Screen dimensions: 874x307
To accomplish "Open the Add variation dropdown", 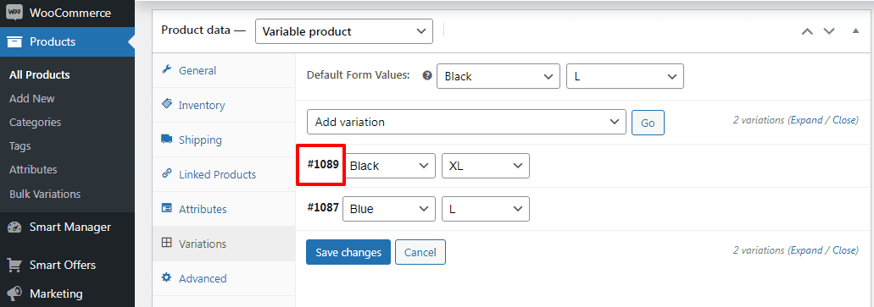I will click(466, 122).
